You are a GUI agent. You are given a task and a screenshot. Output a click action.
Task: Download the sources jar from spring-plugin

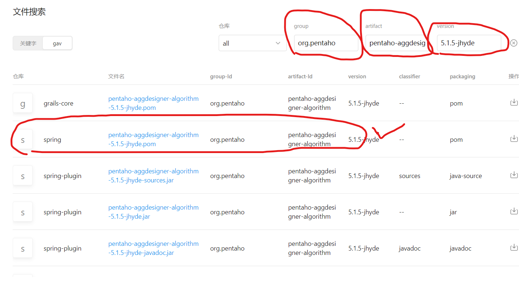[514, 175]
